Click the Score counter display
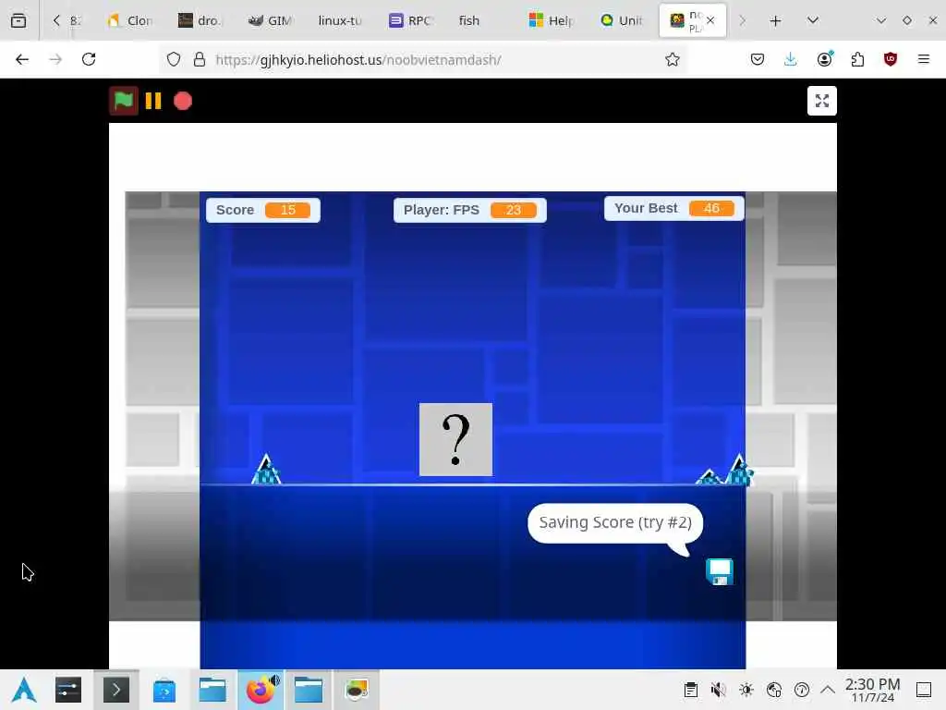The height and width of the screenshot is (710, 946). 263,210
